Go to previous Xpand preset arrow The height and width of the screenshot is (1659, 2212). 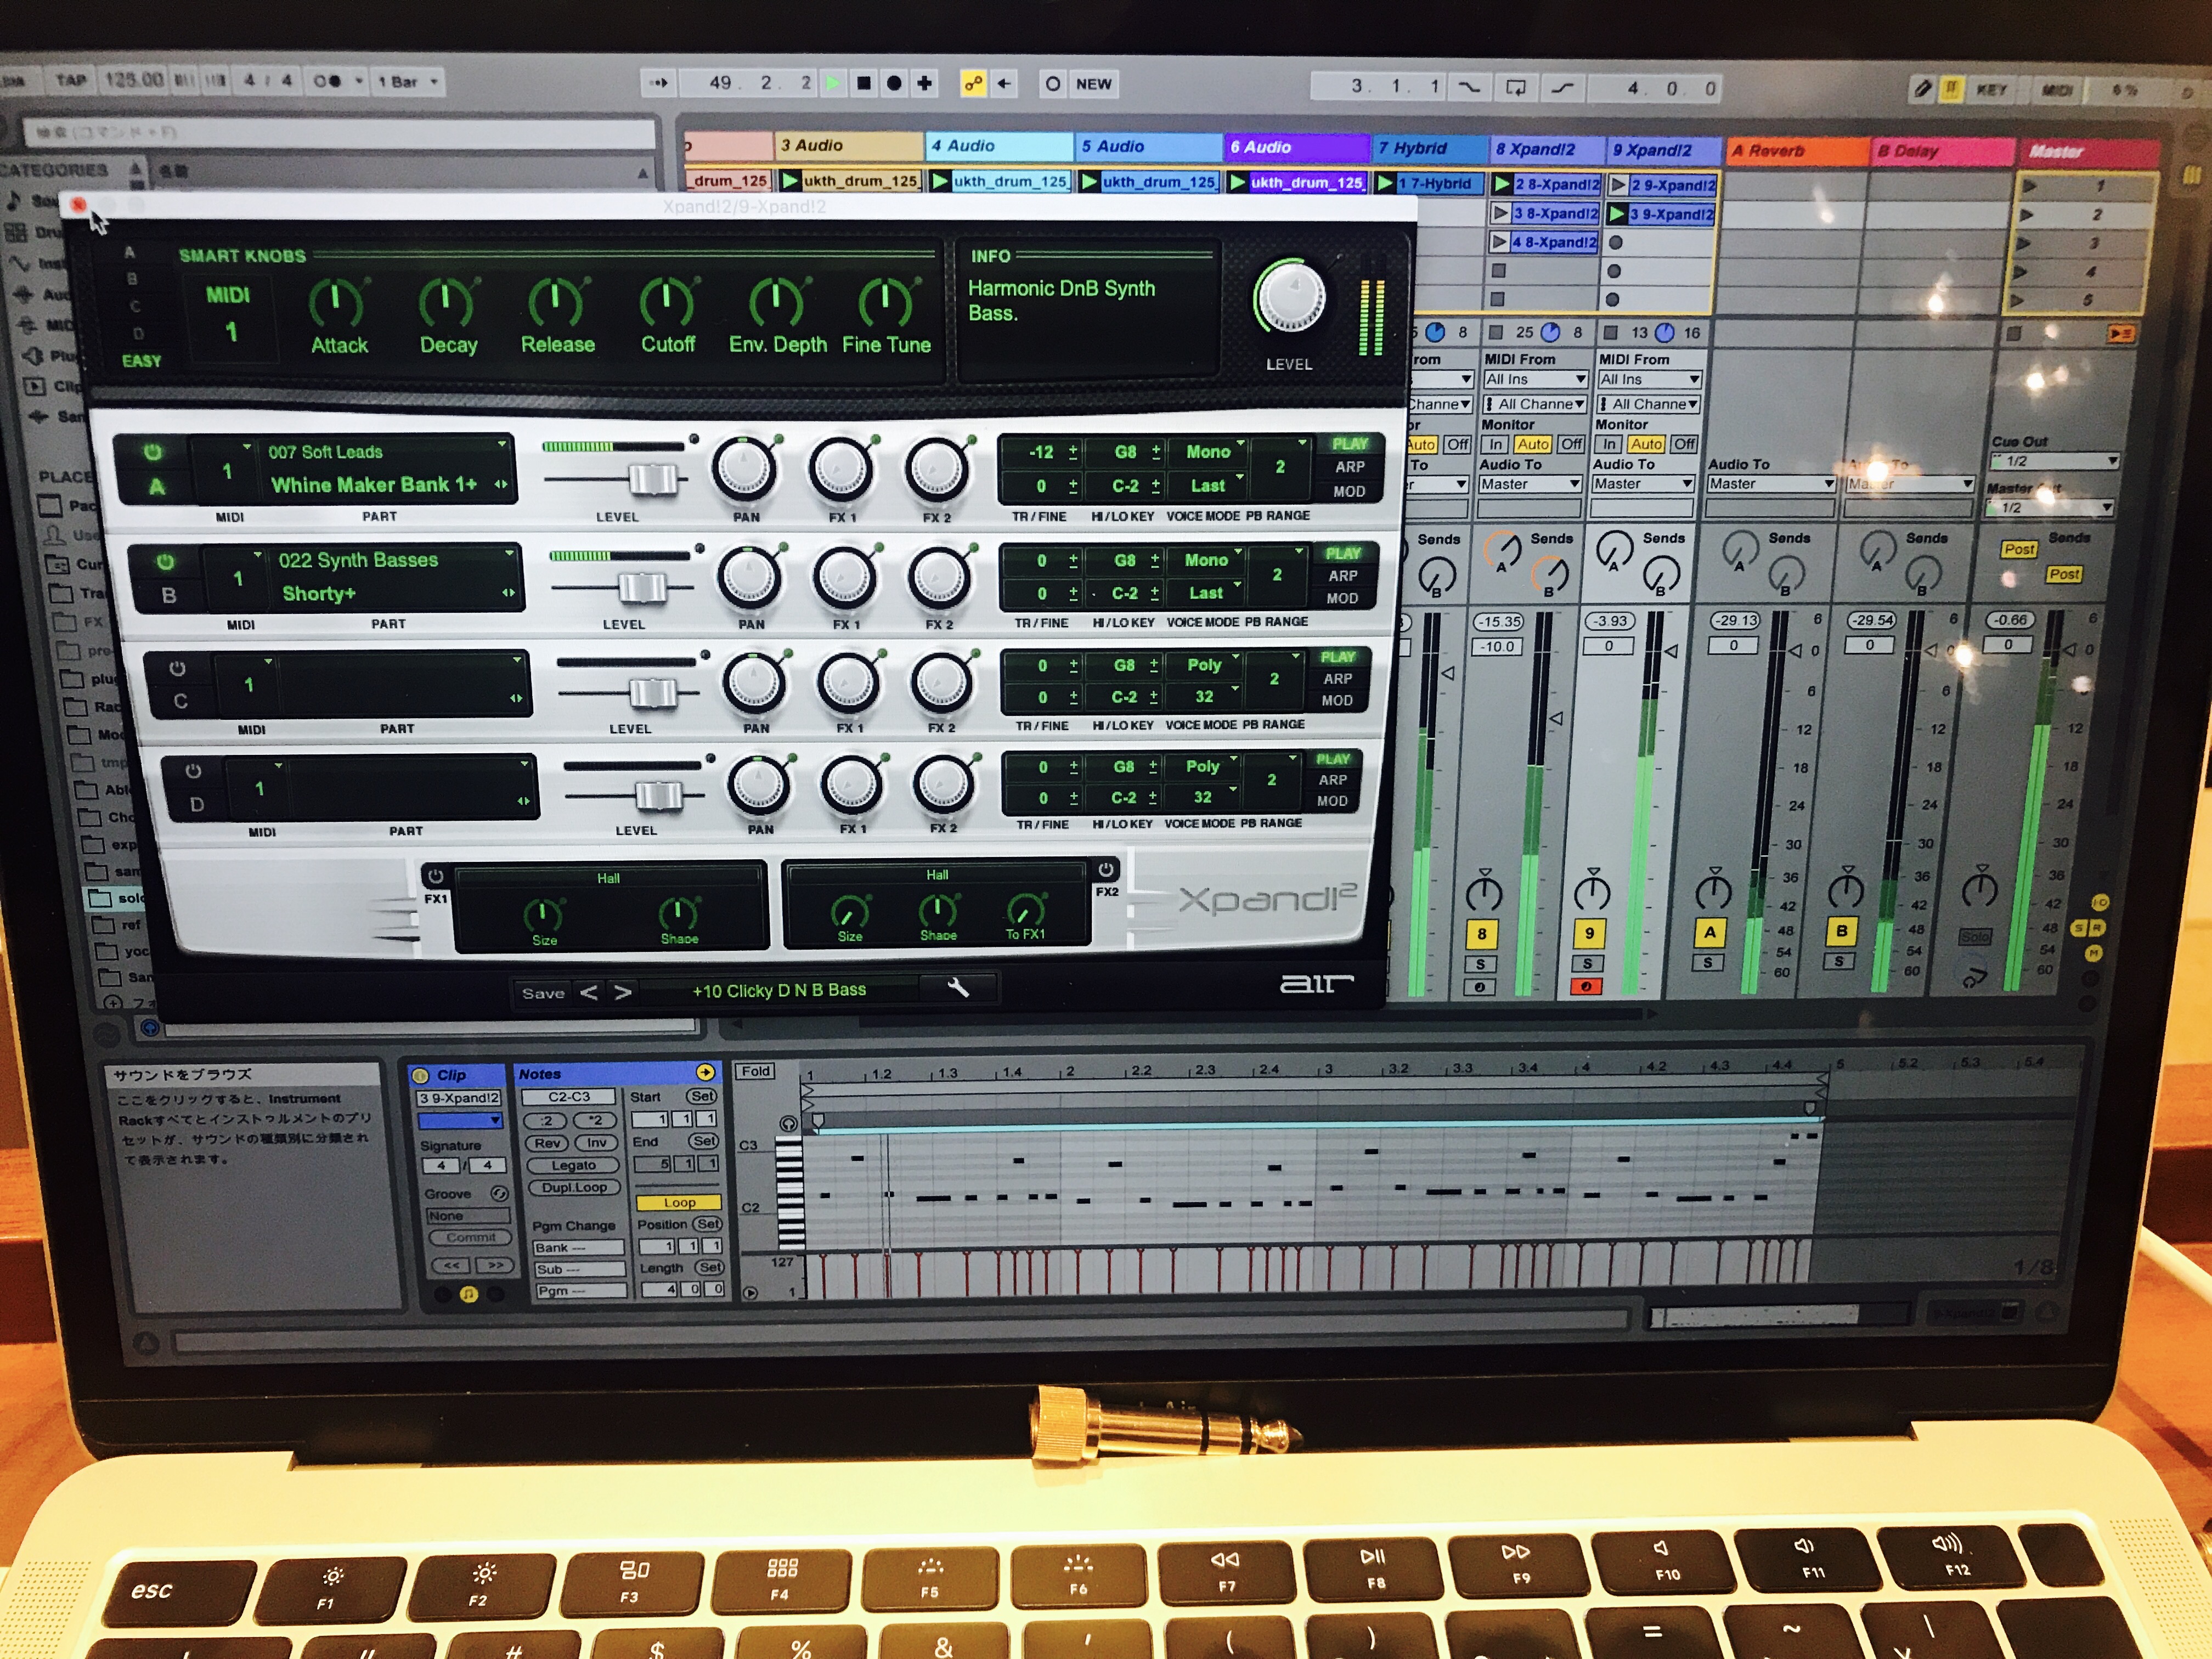[590, 992]
